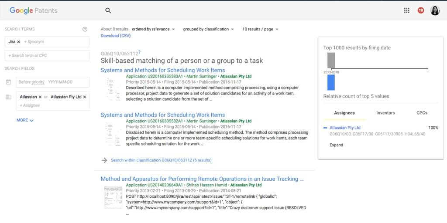Search within classification G06Q10/063112
The width and height of the screenshot is (447, 223).
point(161,160)
